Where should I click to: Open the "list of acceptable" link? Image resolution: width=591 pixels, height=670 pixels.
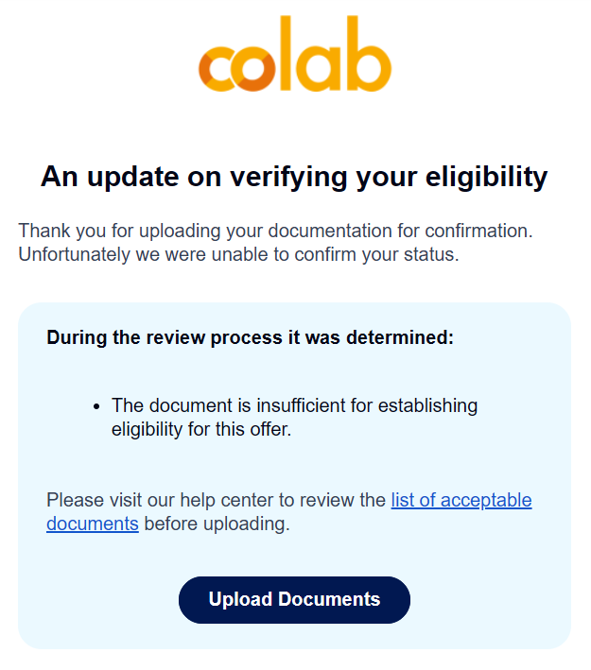tap(461, 500)
